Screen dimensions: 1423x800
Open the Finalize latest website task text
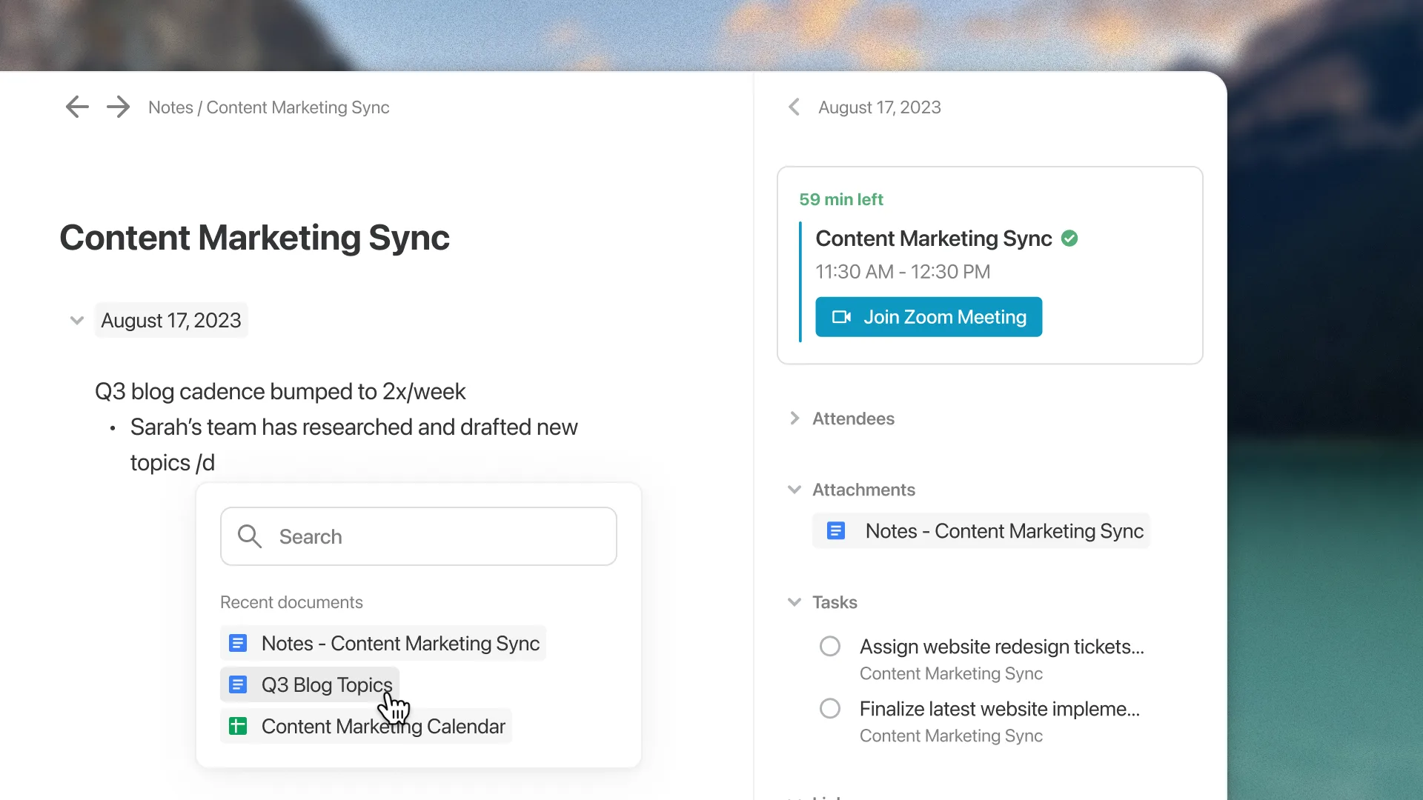(1000, 709)
